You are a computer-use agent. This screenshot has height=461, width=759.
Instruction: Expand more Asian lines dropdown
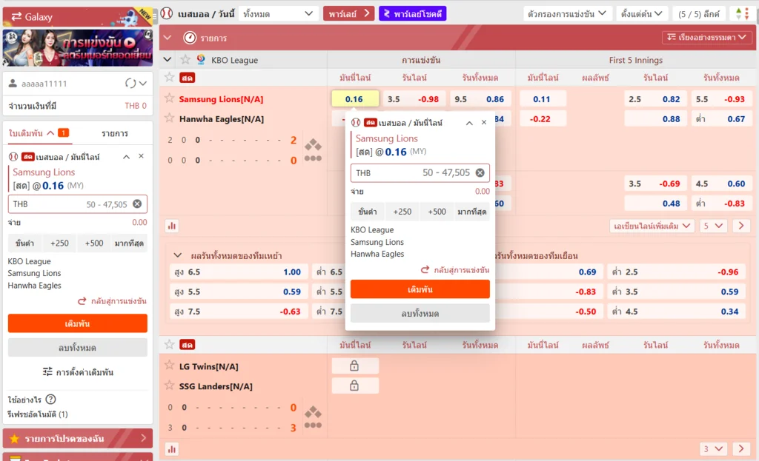652,226
